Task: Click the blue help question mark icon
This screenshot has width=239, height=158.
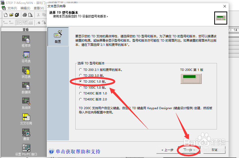Action: click(x=52, y=151)
